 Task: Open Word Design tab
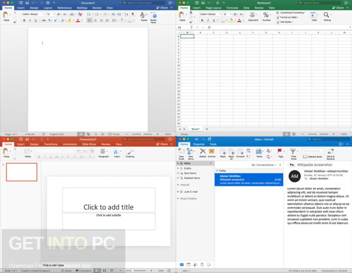[34, 8]
